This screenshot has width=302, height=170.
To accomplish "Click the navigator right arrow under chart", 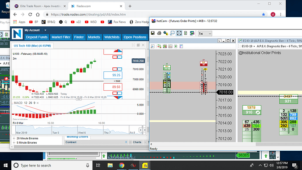I will coord(145,130).
